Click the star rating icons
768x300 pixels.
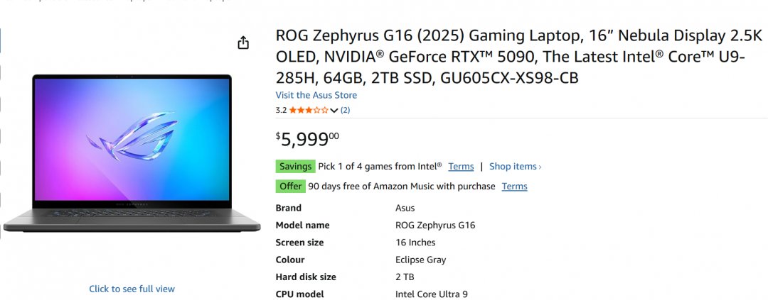(x=309, y=110)
